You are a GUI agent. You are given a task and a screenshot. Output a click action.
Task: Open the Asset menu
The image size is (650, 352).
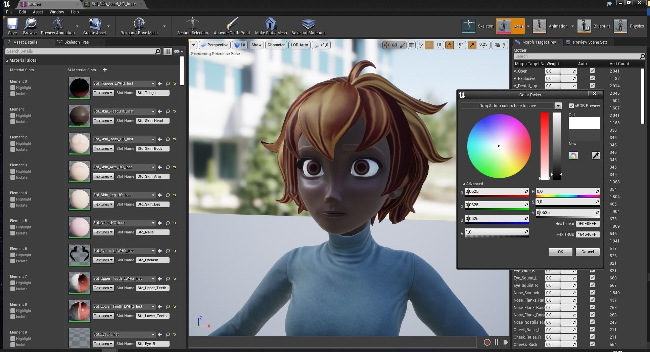point(38,12)
